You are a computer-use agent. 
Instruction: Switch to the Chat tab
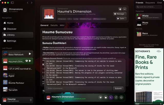[159, 3]
